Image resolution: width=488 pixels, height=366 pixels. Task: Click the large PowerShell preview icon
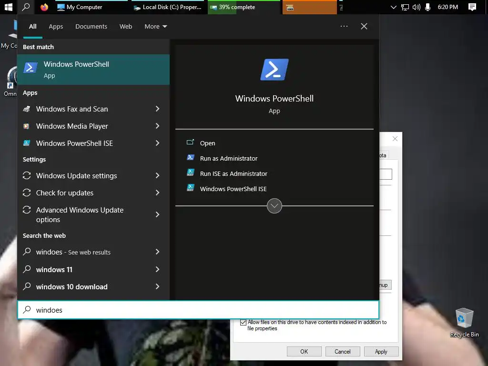(274, 70)
